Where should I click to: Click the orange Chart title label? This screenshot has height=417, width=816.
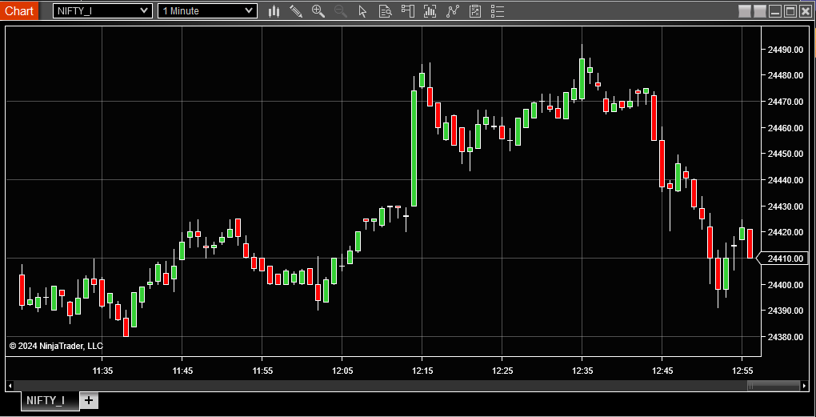(19, 11)
